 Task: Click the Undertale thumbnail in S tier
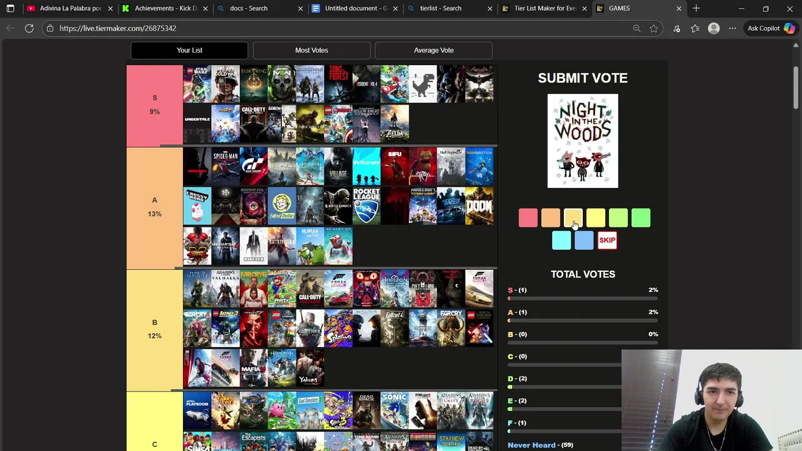(x=197, y=123)
